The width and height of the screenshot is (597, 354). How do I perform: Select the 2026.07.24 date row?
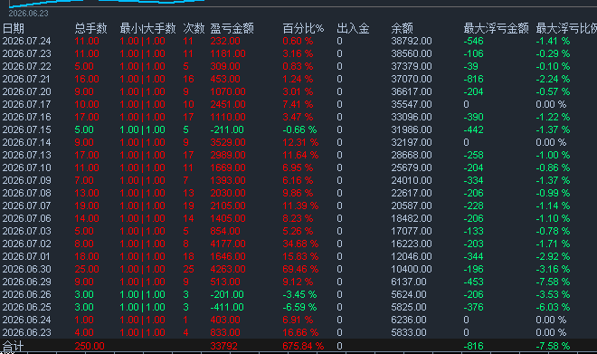click(x=298, y=41)
